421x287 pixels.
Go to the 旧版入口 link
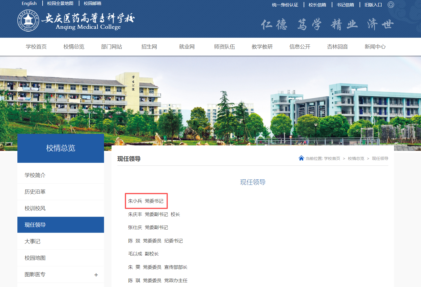click(373, 5)
